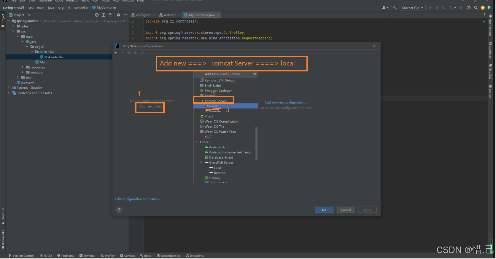This screenshot has width=496, height=259.
Task: Select Remote under Tomcat Server
Action: [x=215, y=111]
